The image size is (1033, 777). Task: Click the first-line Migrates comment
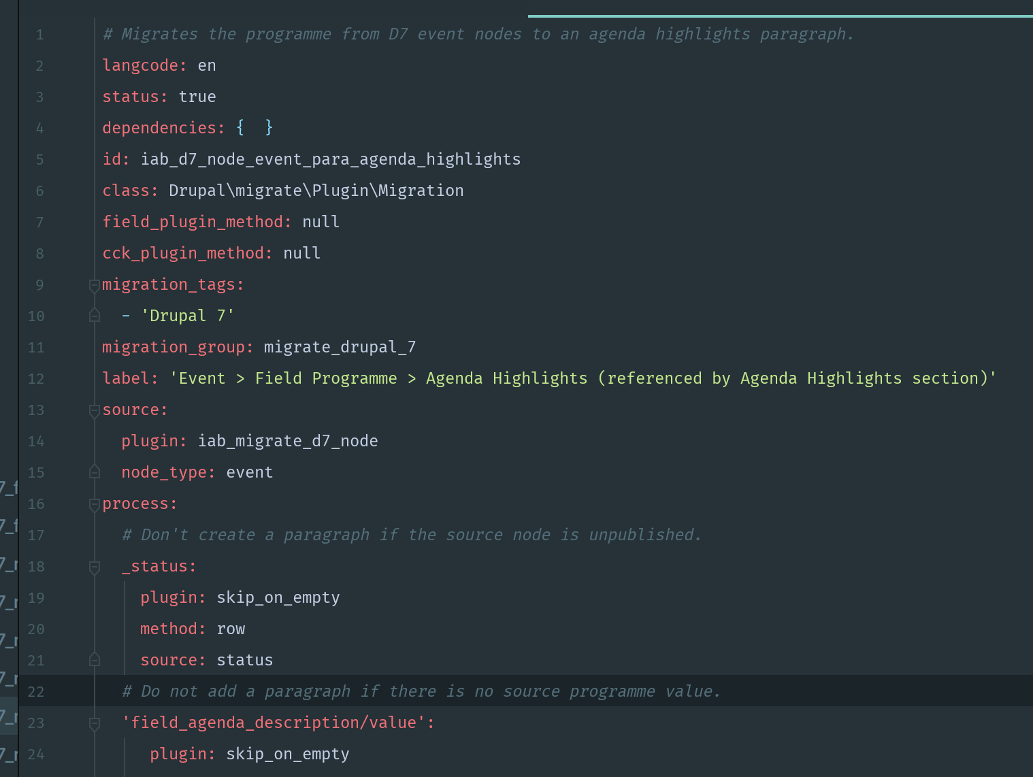(x=478, y=34)
